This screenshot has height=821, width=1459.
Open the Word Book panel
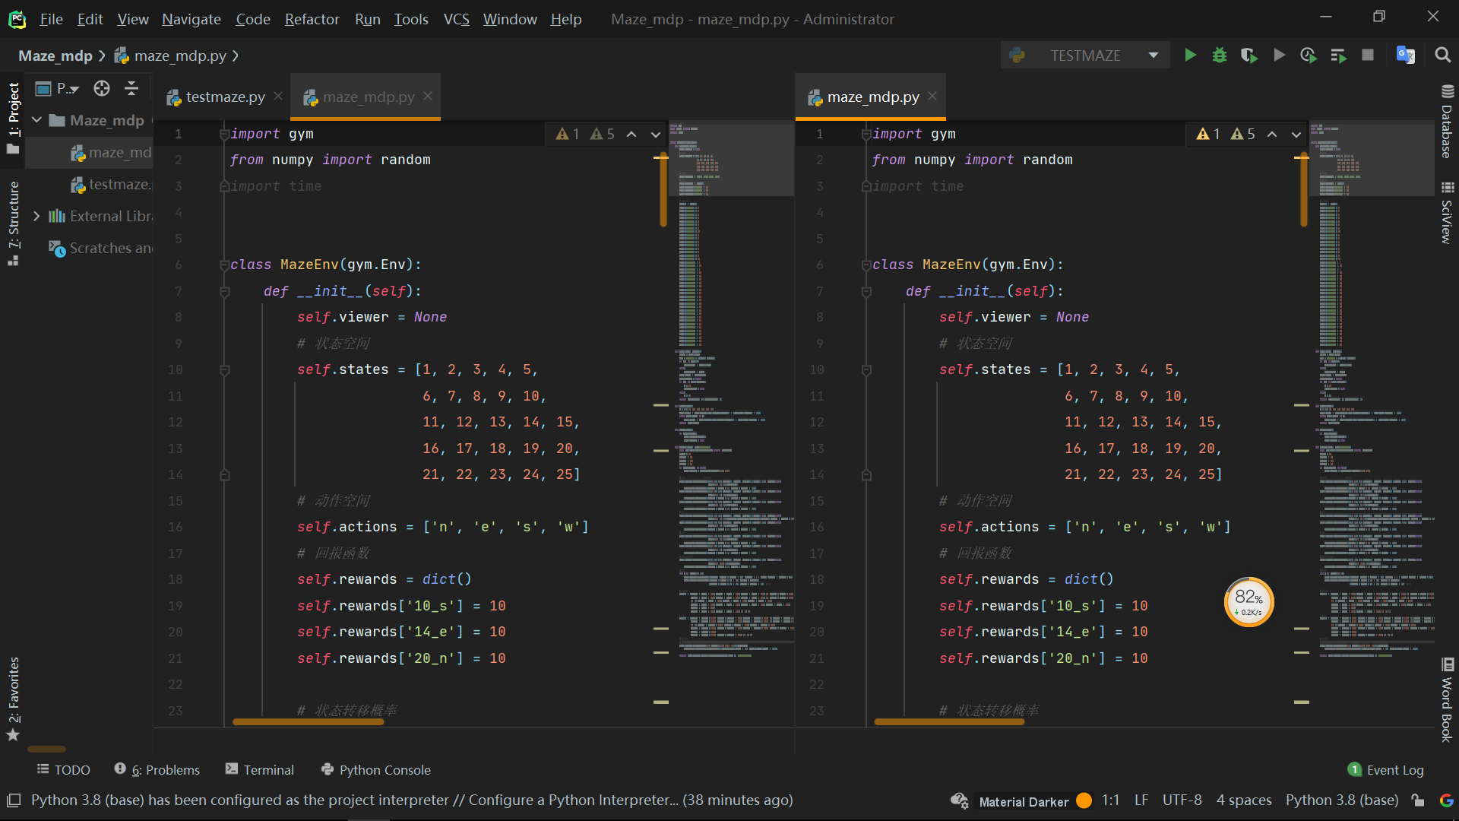[1447, 699]
